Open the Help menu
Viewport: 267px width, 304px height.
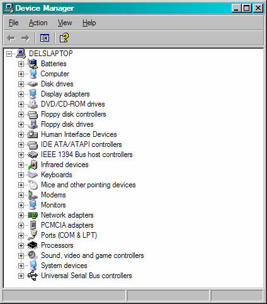tap(89, 23)
